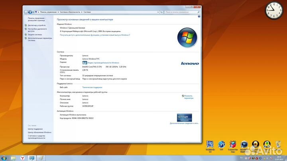Click '32-разрядная операционная система' text

click(x=98, y=76)
